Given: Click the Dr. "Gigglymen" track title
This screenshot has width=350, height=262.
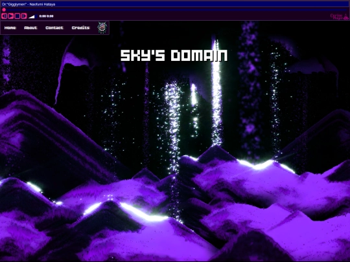Looking at the screenshot, I should coord(29,5).
